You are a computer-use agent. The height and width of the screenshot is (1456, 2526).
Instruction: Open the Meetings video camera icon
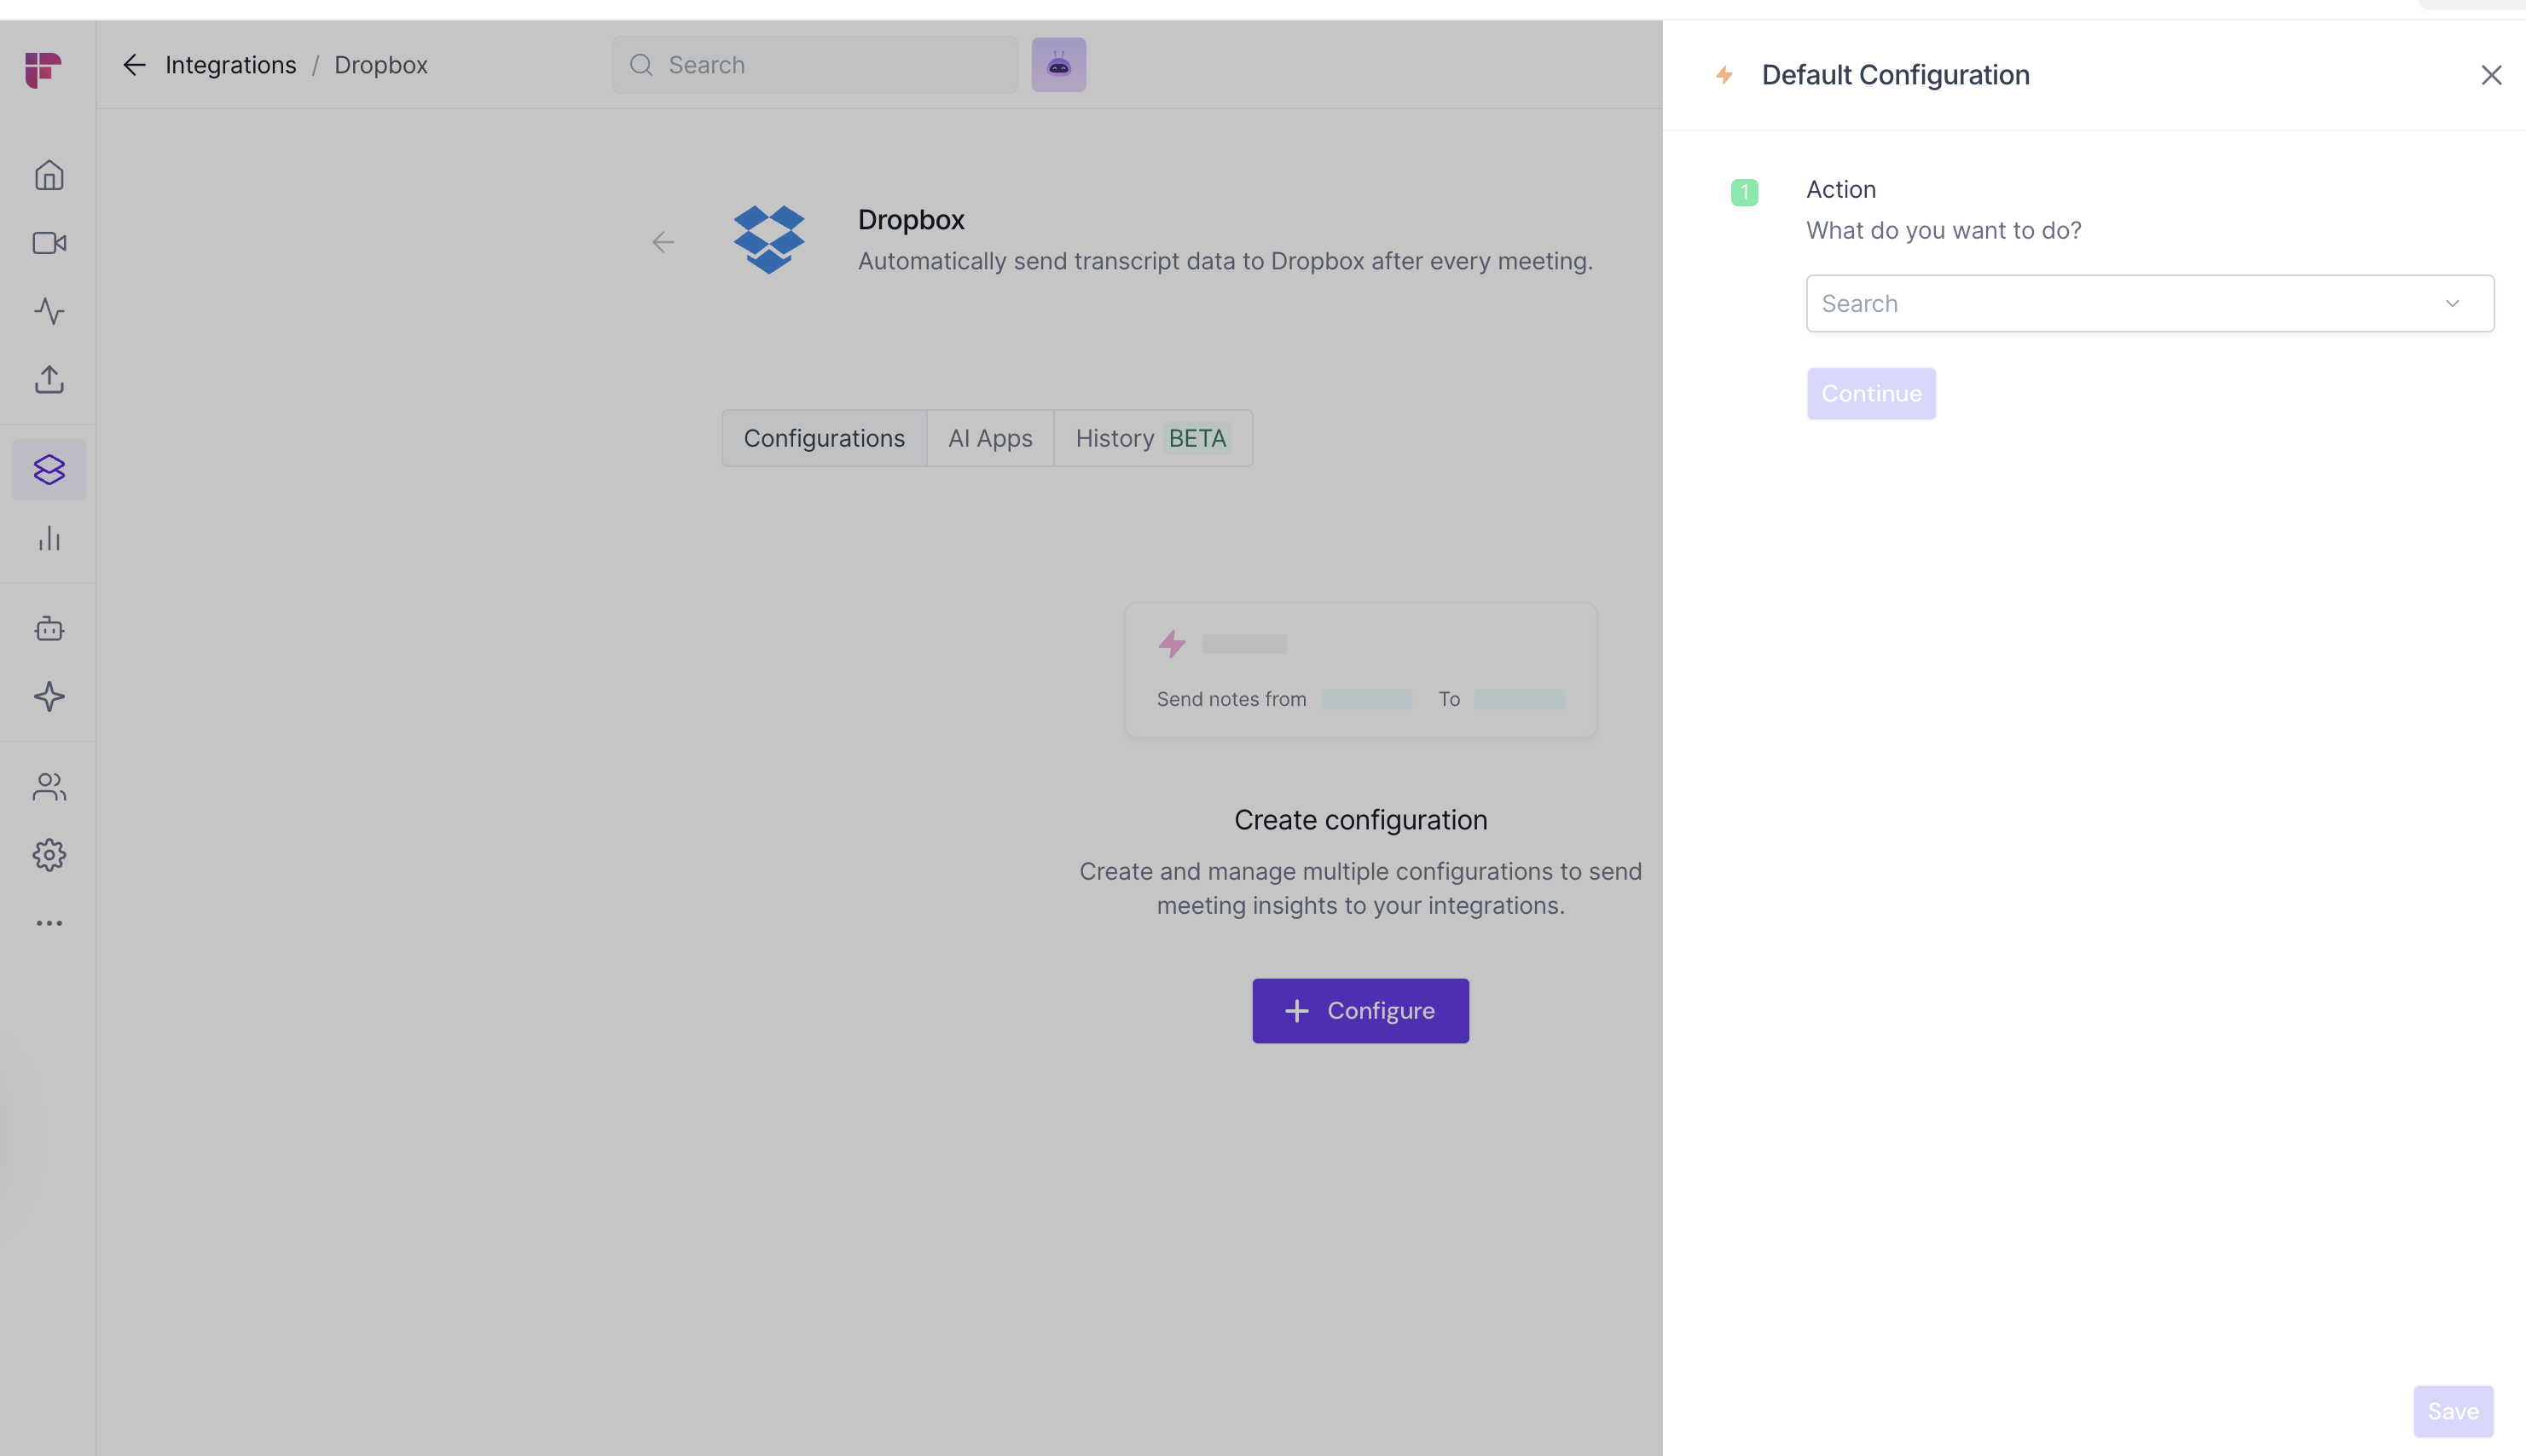tap(49, 243)
